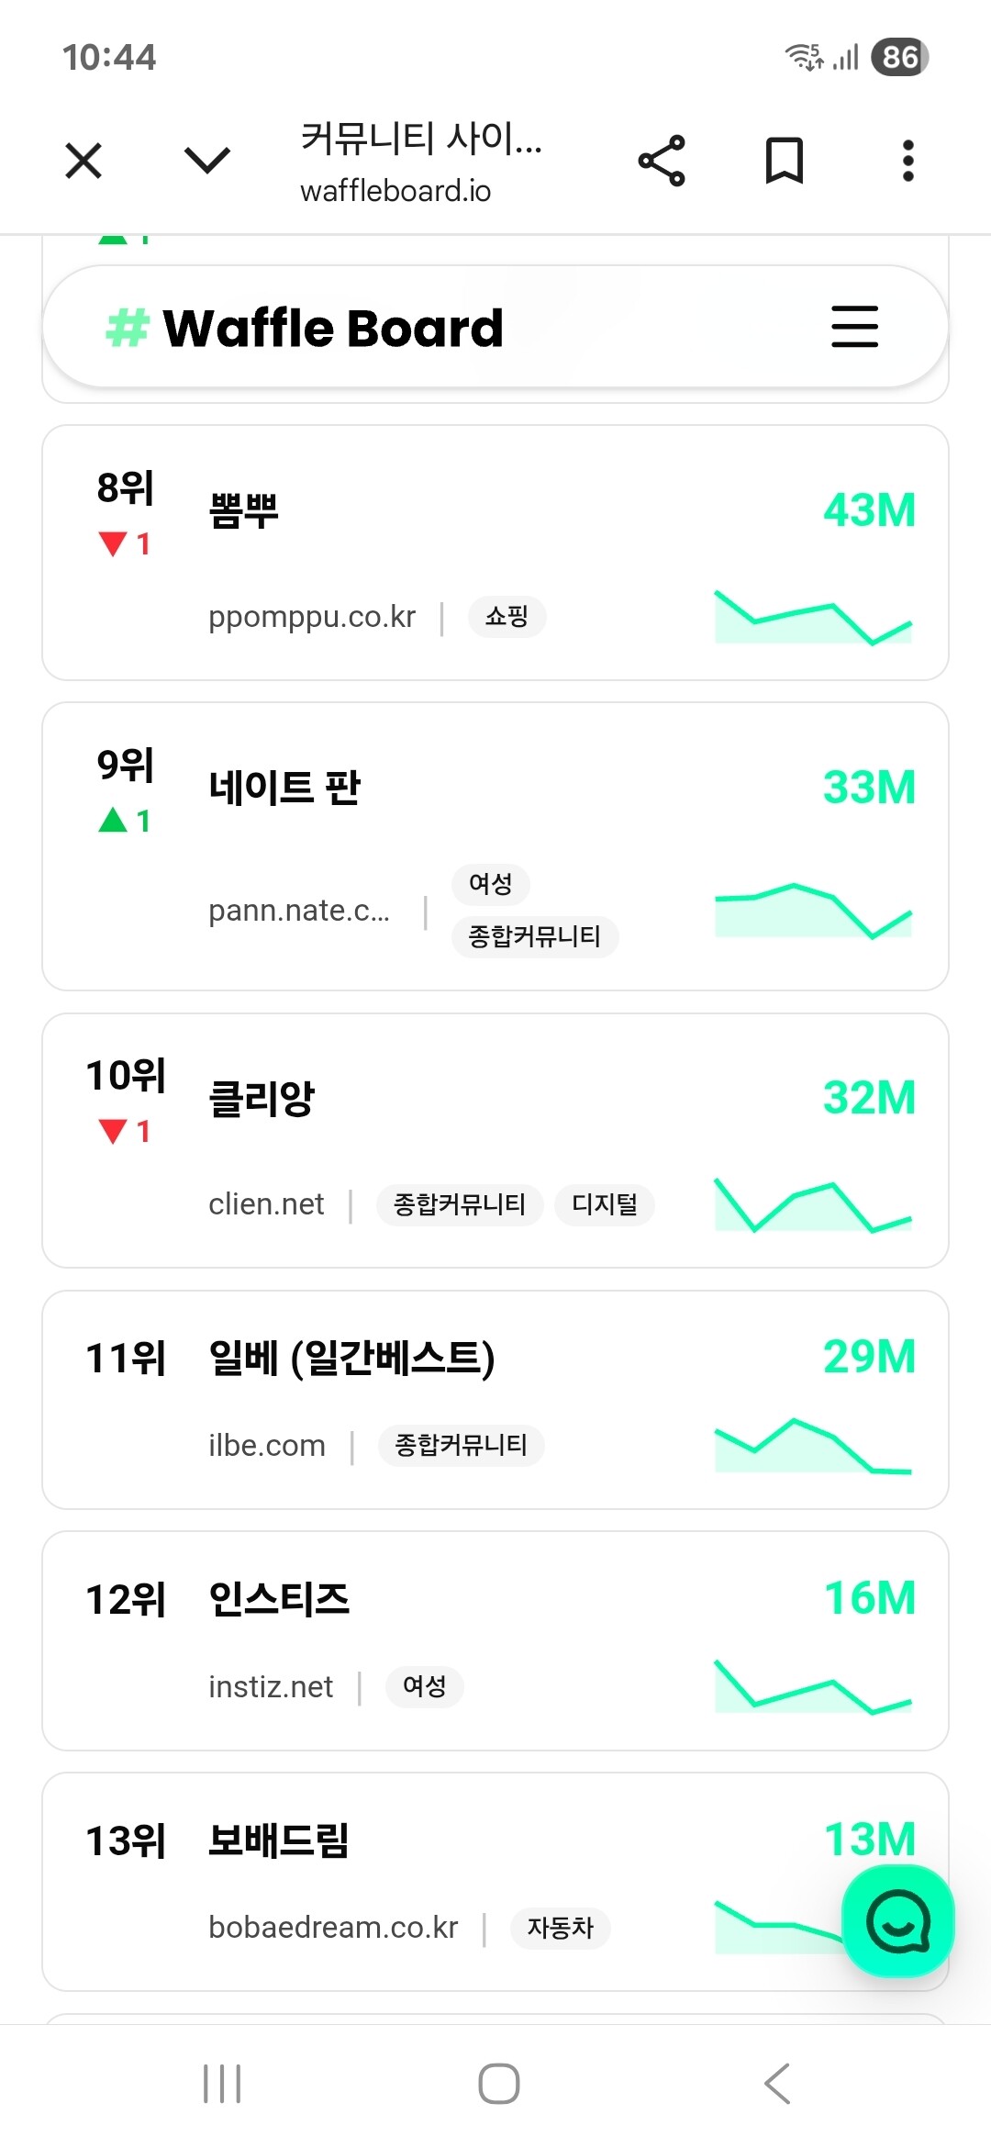The image size is (991, 2148).
Task: Open recent apps navigation button
Action: (221, 2083)
